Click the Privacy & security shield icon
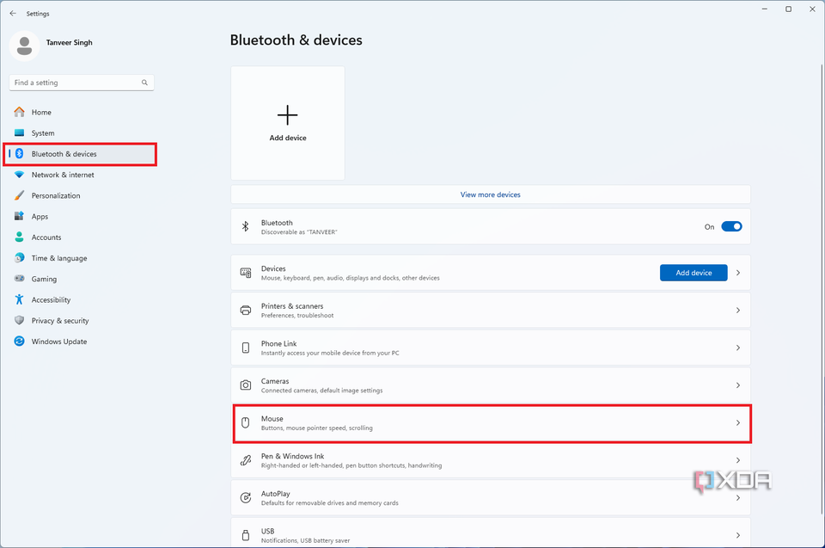 (20, 320)
